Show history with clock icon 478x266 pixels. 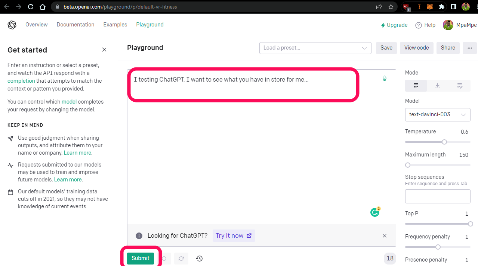tap(199, 259)
